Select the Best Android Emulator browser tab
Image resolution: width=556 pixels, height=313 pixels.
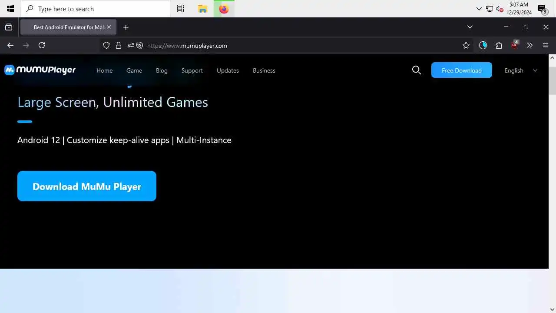click(x=68, y=27)
